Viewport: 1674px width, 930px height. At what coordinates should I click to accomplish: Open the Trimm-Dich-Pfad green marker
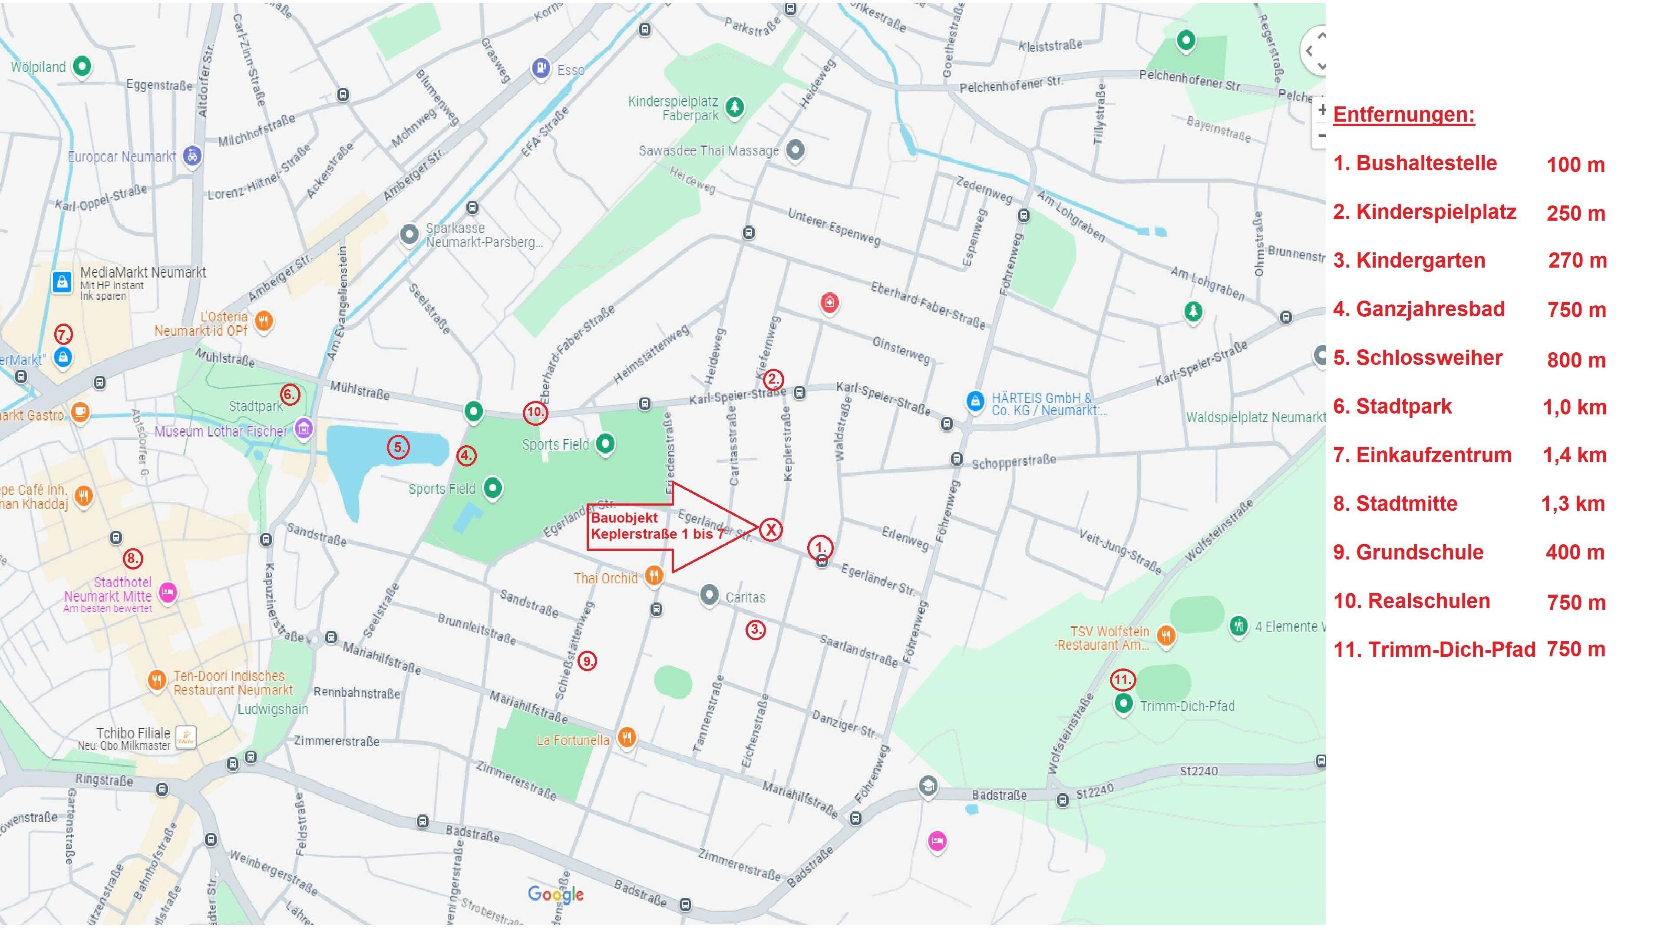[x=1123, y=704]
